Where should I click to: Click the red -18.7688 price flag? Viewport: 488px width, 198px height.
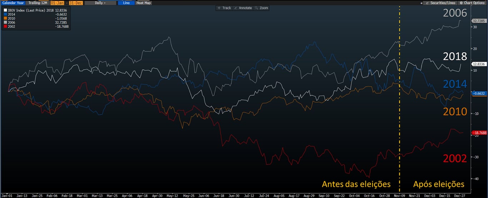[479, 132]
